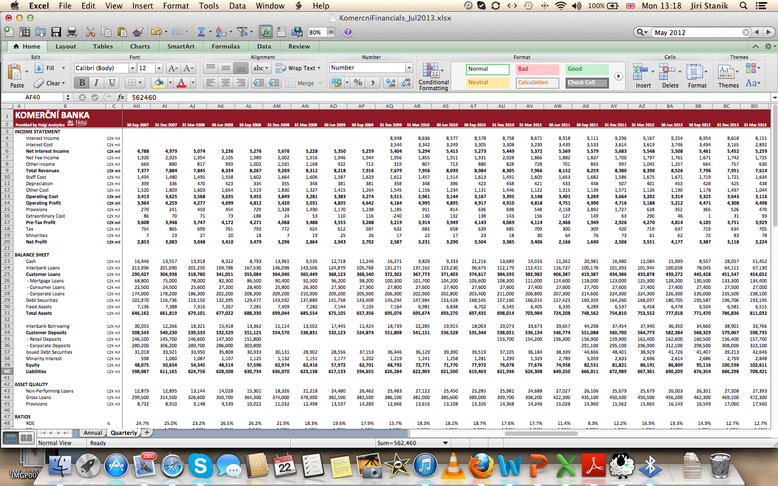Viewport: 778px width, 486px height.
Task: Open the Layout ribbon tab
Action: pos(66,46)
